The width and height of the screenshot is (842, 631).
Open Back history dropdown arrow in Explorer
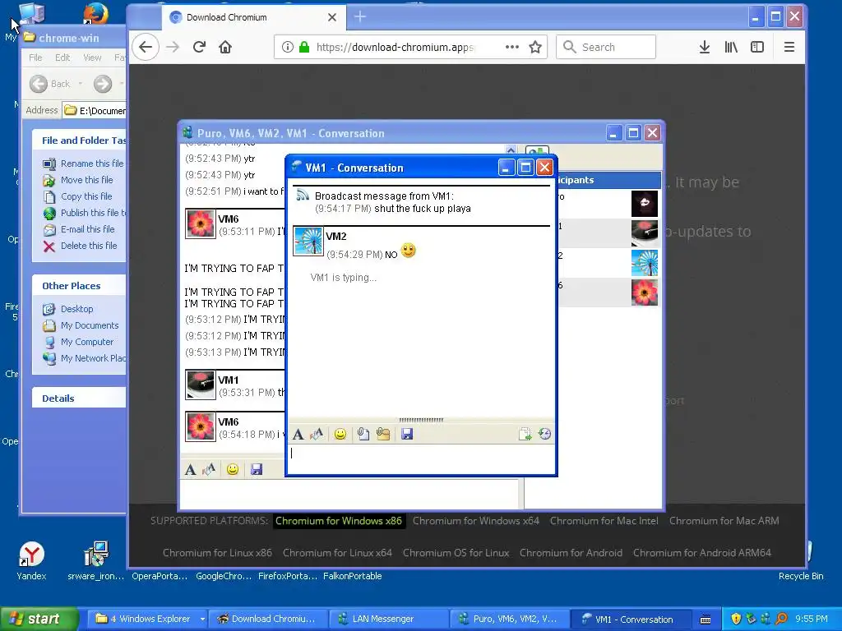point(81,84)
